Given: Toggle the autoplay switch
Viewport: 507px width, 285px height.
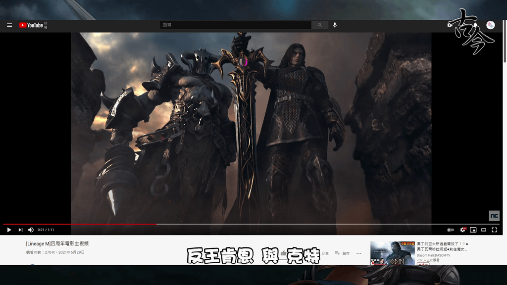Looking at the screenshot, I should tap(451, 230).
